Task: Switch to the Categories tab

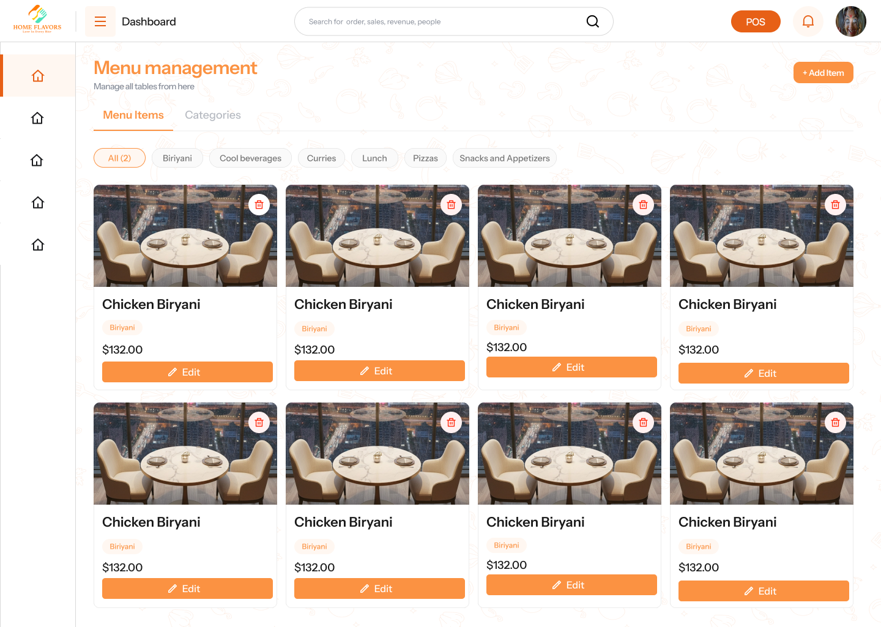Action: coord(212,115)
